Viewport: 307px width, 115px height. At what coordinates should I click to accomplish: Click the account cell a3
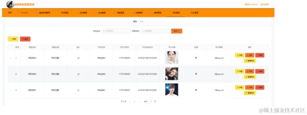pyautogui.click(x=78, y=58)
